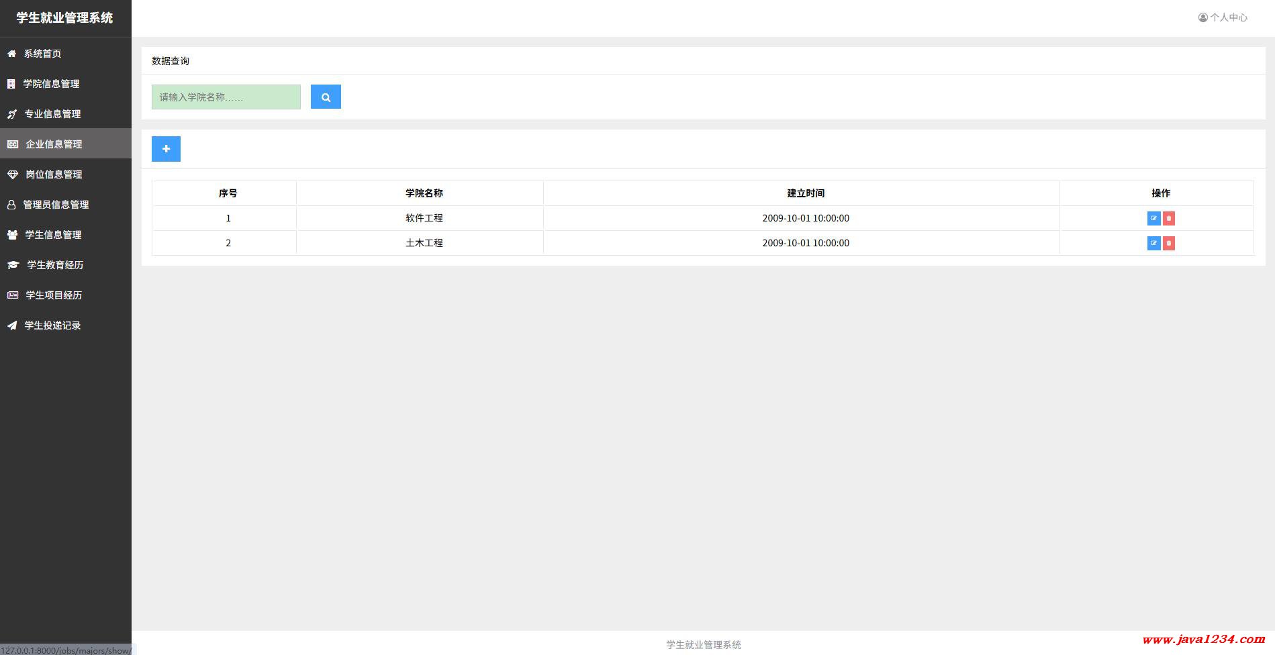Open 学院信息管理 in the sidebar

(x=51, y=84)
